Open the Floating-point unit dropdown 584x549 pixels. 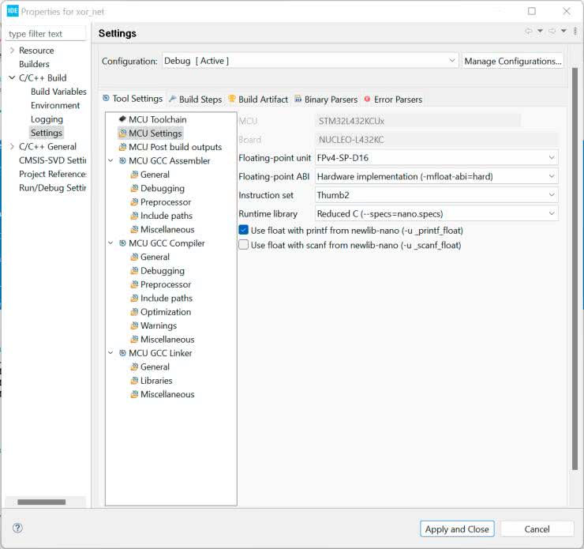click(436, 158)
